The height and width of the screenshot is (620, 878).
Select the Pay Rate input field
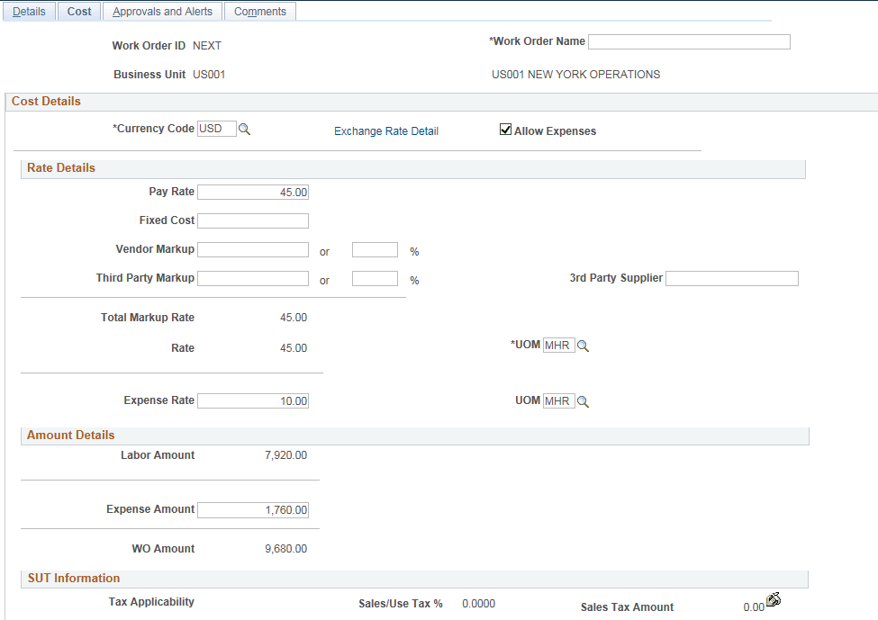tap(253, 191)
